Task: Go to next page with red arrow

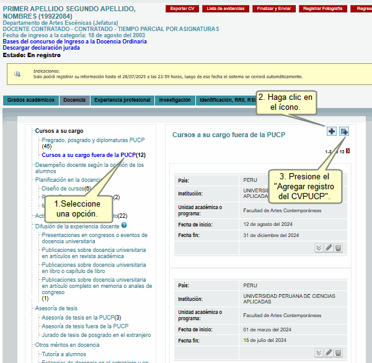Action: click(348, 151)
